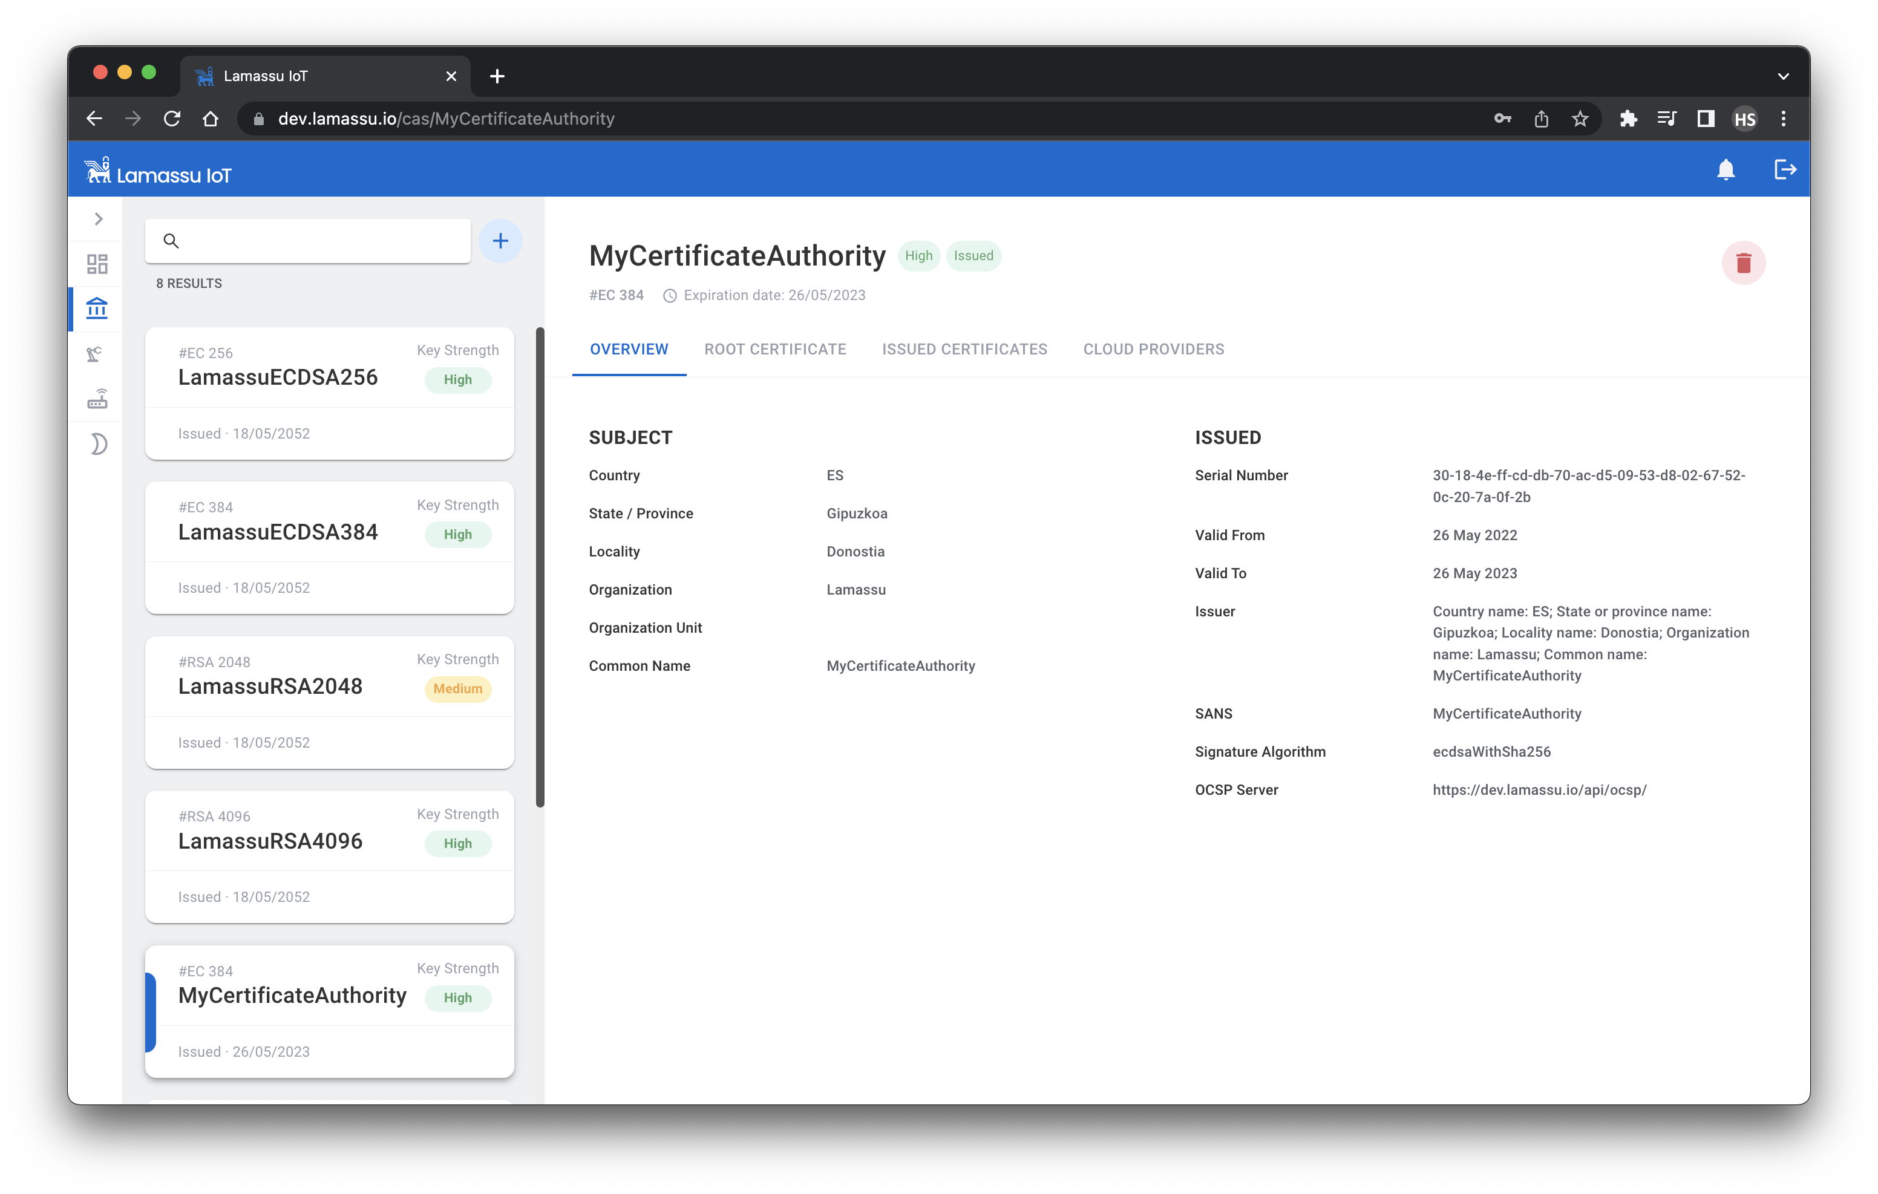
Task: Click the Medium key strength badge
Action: [x=458, y=688]
